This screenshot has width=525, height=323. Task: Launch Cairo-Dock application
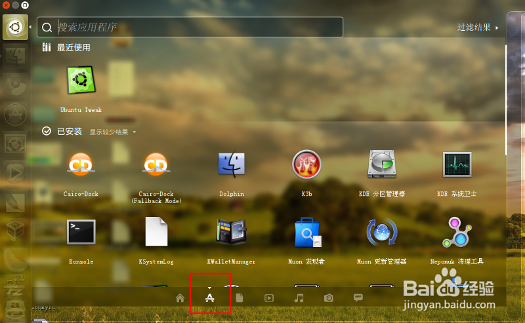81,164
